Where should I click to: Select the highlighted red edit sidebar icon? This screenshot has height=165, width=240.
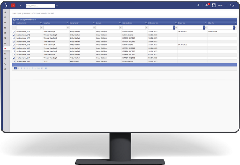coord(5,48)
